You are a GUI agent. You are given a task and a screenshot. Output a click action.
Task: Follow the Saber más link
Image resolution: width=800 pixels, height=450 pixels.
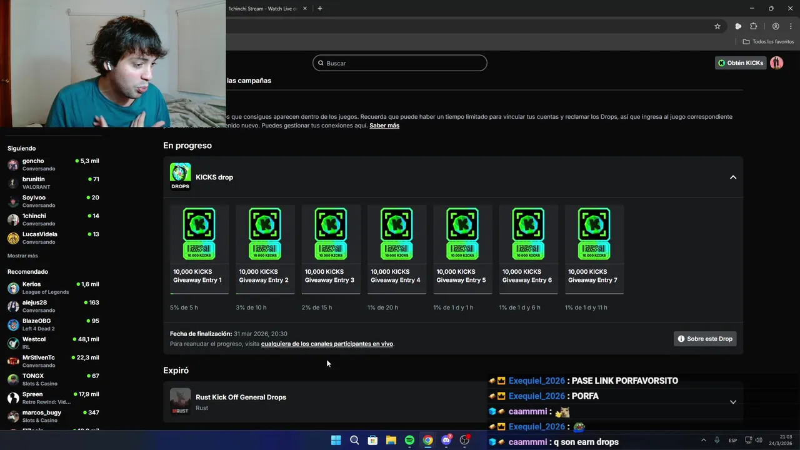384,126
